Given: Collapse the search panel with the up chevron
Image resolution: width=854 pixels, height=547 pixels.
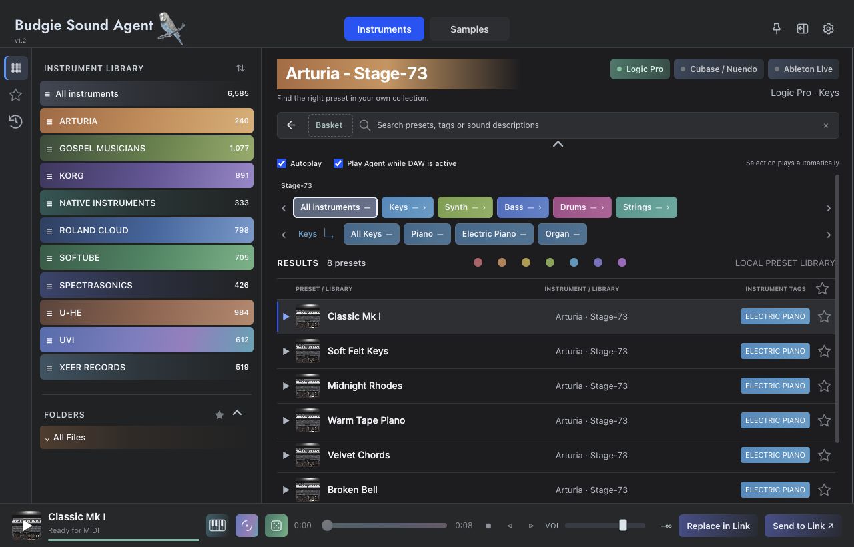Looking at the screenshot, I should tap(558, 144).
